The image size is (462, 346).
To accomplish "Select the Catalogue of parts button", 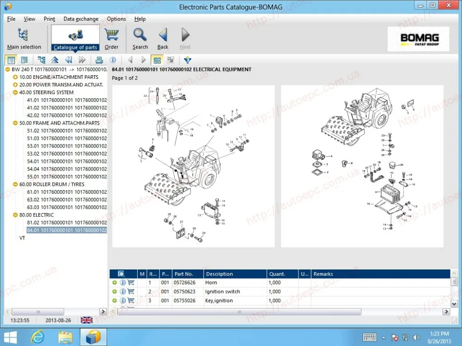I will [75, 38].
